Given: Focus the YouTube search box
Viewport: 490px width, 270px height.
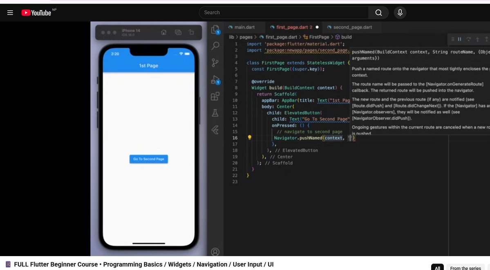Looking at the screenshot, I should (284, 13).
